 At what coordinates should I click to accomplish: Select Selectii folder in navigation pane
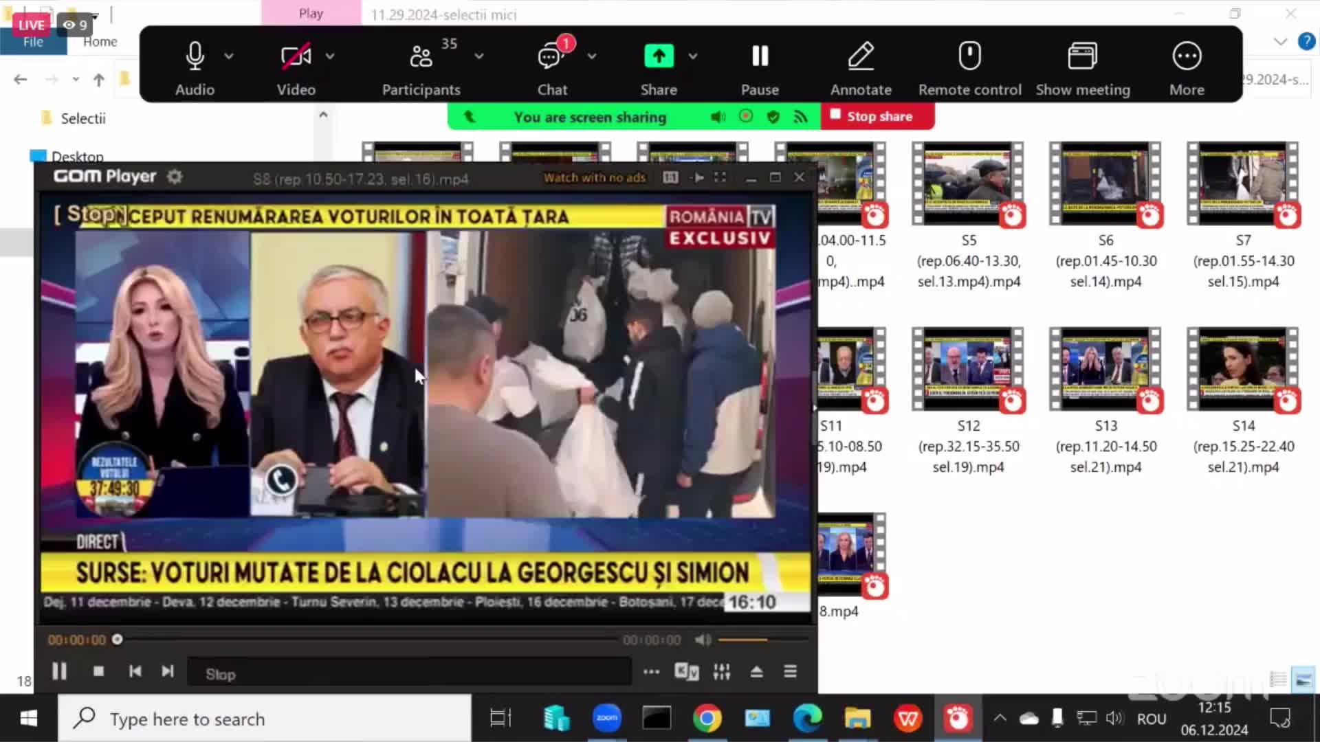[x=82, y=119]
